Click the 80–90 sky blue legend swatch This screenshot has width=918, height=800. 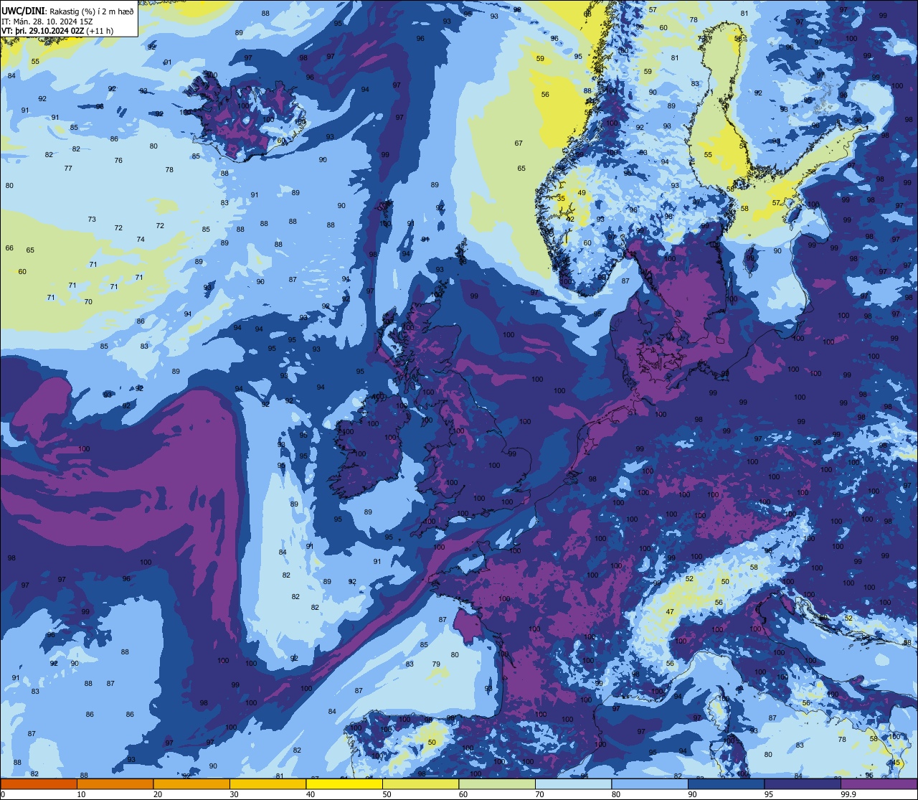point(650,783)
